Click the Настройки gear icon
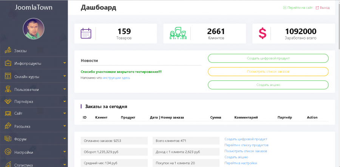Viewport: 340px width, 167px height. (7, 152)
